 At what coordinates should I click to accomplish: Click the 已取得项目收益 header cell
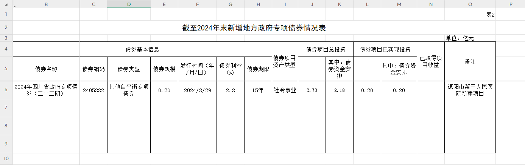click(431, 61)
